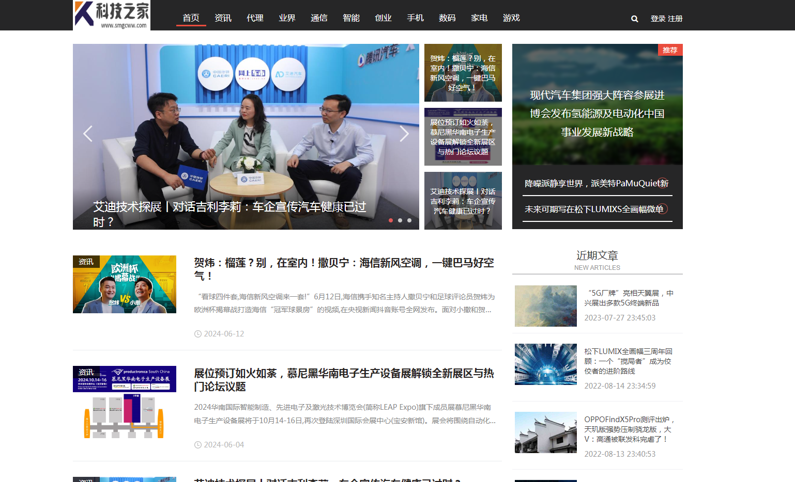
Task: Click the 推荐 red badge
Action: point(670,50)
